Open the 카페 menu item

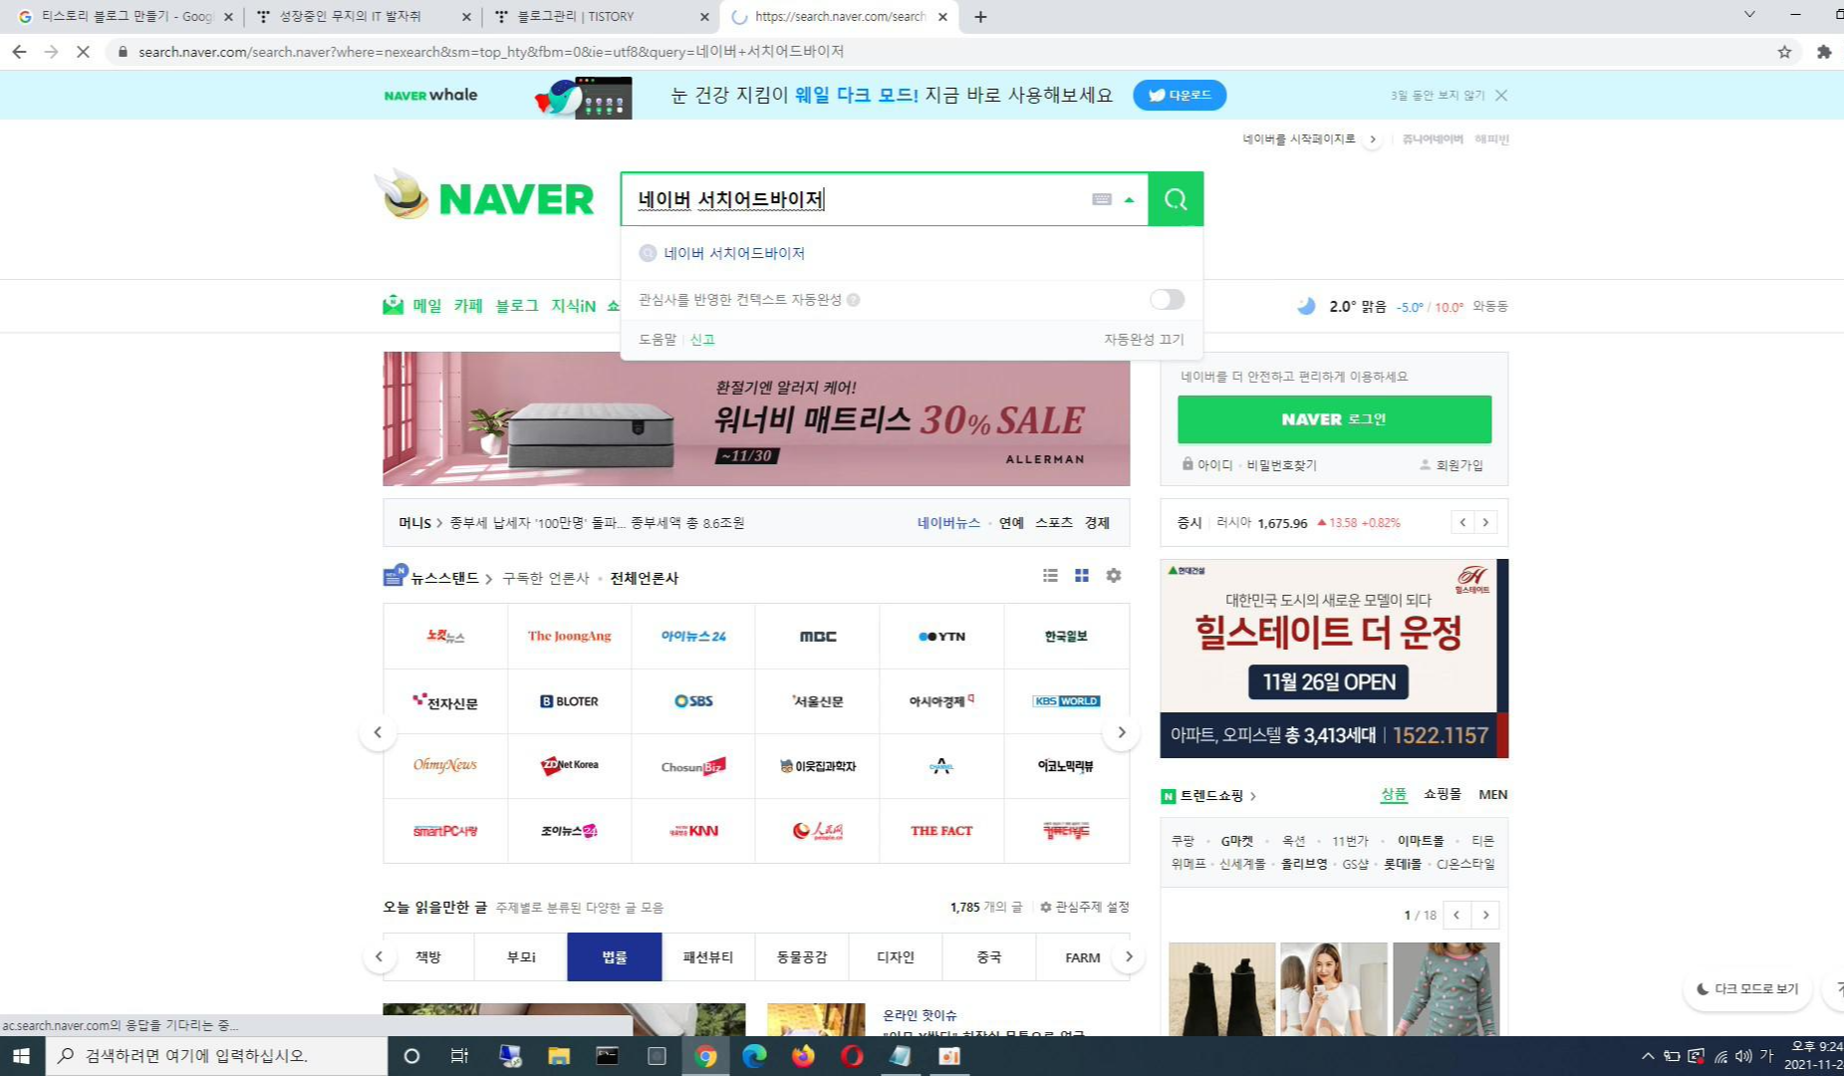[468, 306]
